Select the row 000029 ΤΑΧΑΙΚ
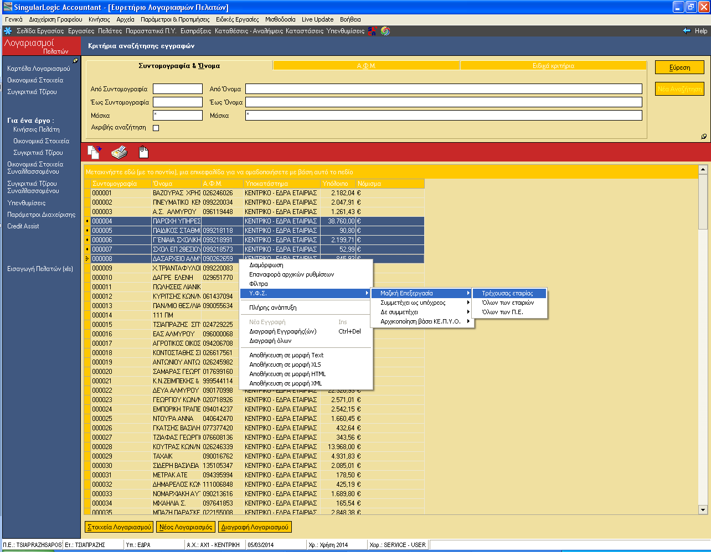 tap(254, 456)
